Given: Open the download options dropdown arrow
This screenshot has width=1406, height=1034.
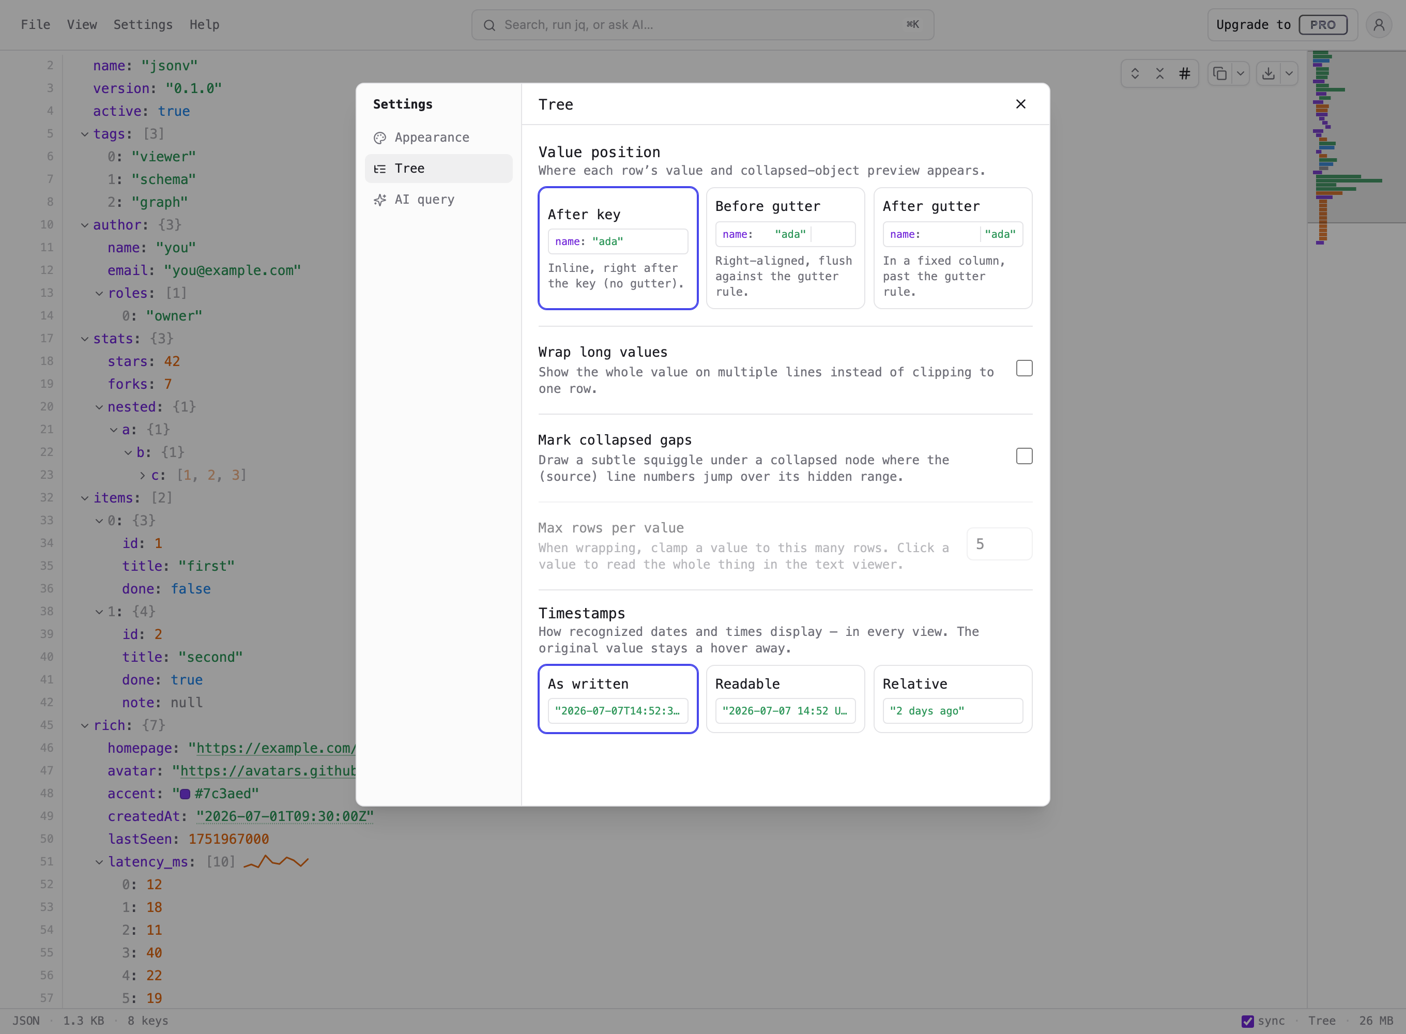Looking at the screenshot, I should [x=1289, y=74].
